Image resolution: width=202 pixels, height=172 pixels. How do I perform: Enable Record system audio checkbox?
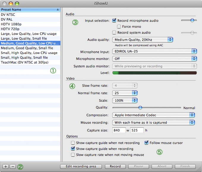pos(114,32)
